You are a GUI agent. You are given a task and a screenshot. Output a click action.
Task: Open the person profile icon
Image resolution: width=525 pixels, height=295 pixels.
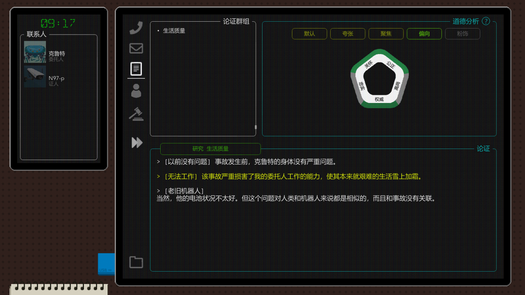136,91
